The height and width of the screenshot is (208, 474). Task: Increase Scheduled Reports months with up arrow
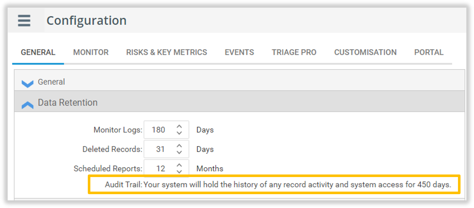pos(179,165)
